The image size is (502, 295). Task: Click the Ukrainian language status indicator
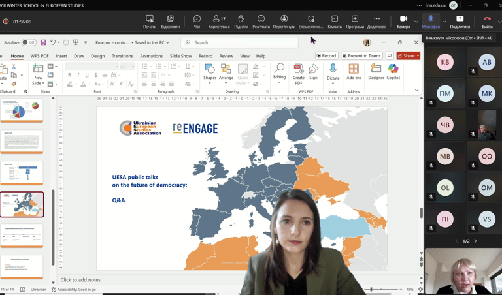[39, 290]
